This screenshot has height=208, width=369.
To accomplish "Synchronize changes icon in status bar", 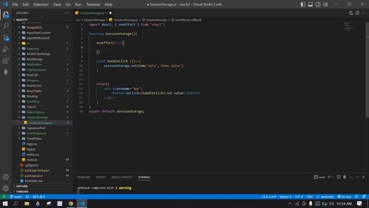I will [x=27, y=196].
